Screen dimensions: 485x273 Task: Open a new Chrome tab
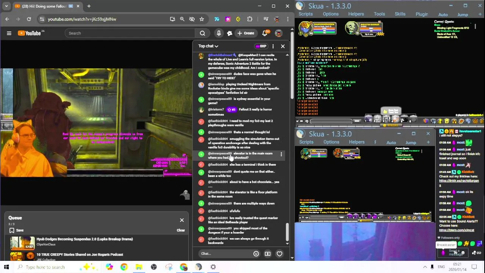click(89, 6)
